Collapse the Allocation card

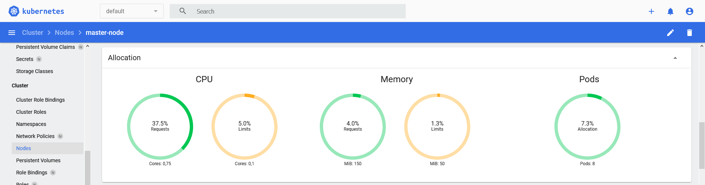click(675, 58)
